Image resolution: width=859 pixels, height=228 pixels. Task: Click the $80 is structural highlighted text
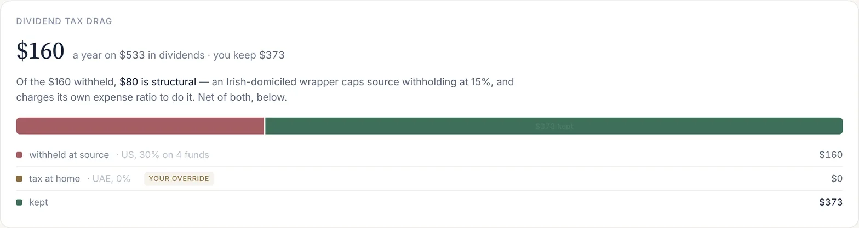pyautogui.click(x=158, y=82)
